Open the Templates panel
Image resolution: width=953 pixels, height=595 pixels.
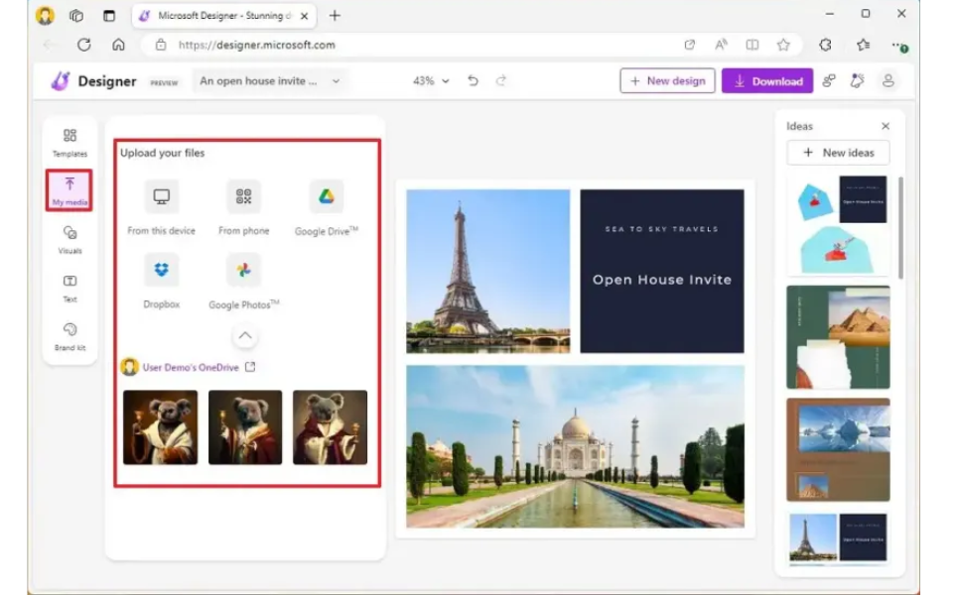[68, 142]
